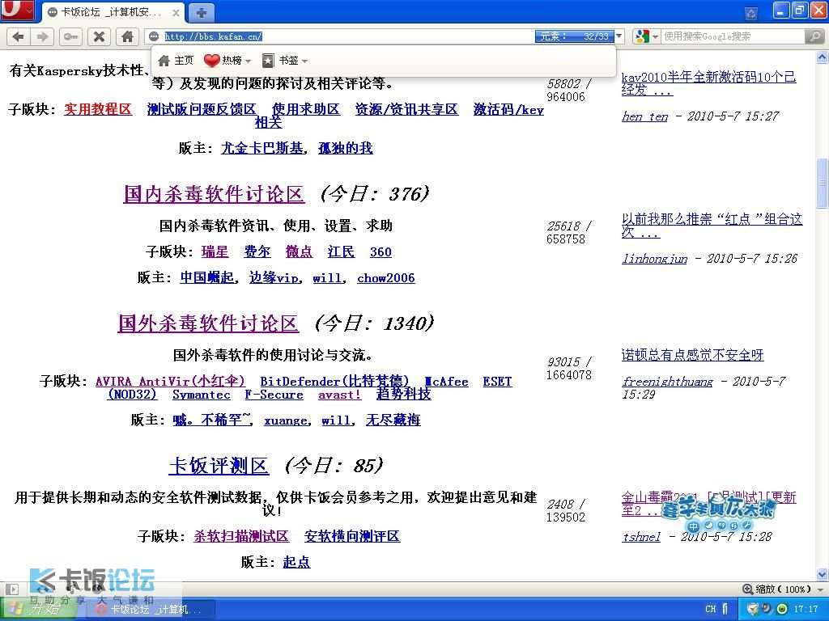Expand the address bar history dropdown
The width and height of the screenshot is (829, 621).
(x=619, y=36)
